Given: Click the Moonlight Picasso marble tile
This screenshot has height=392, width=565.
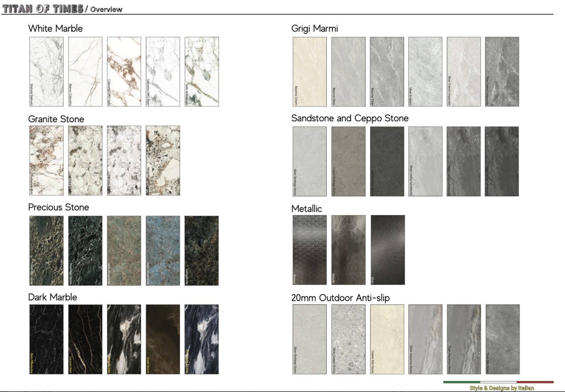Looking at the screenshot, I should (x=202, y=339).
